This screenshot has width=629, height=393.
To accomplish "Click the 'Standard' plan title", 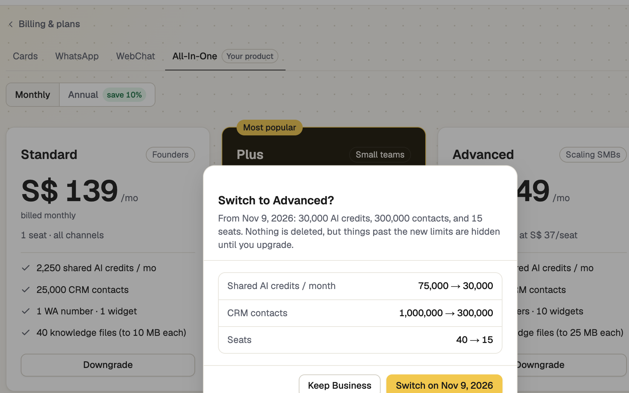I will coord(49,155).
